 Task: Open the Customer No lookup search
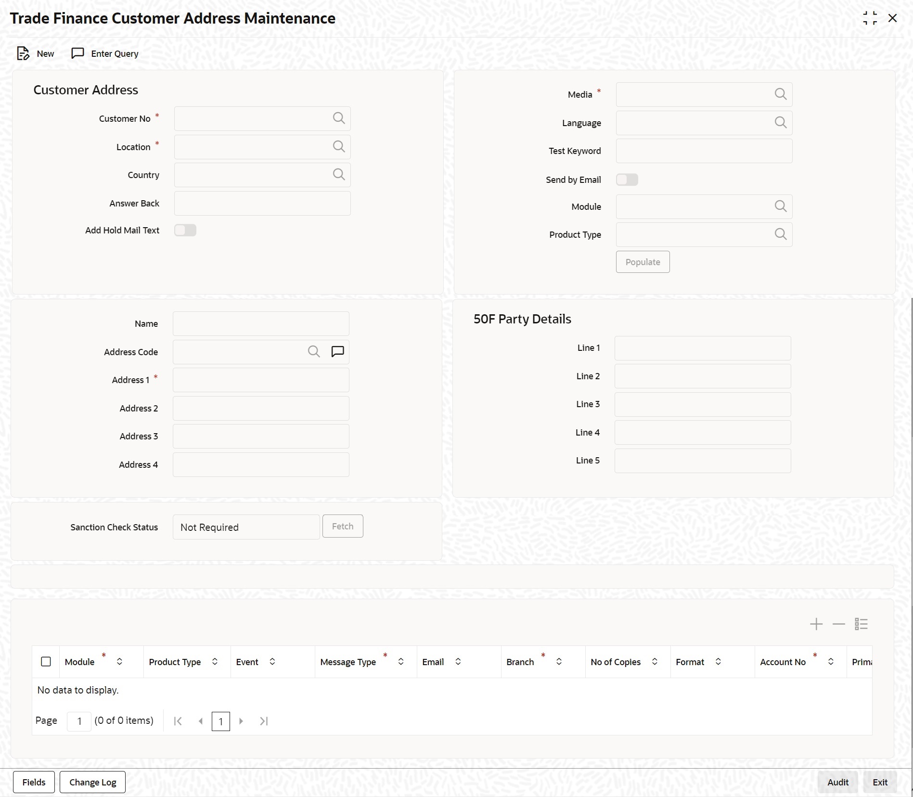338,118
